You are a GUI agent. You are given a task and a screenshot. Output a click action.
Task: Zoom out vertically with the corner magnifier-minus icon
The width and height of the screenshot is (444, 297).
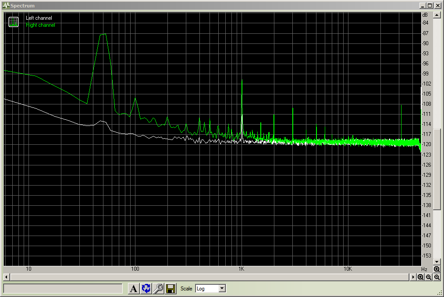(437, 277)
